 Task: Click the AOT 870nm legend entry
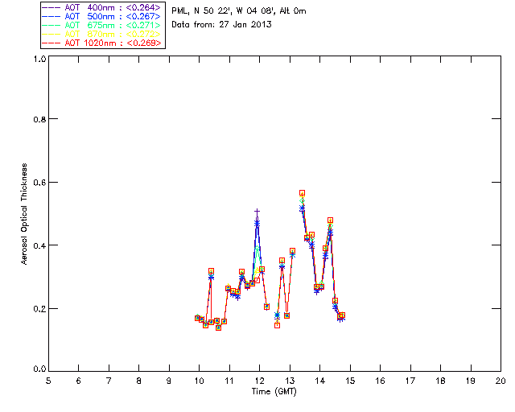(x=102, y=34)
